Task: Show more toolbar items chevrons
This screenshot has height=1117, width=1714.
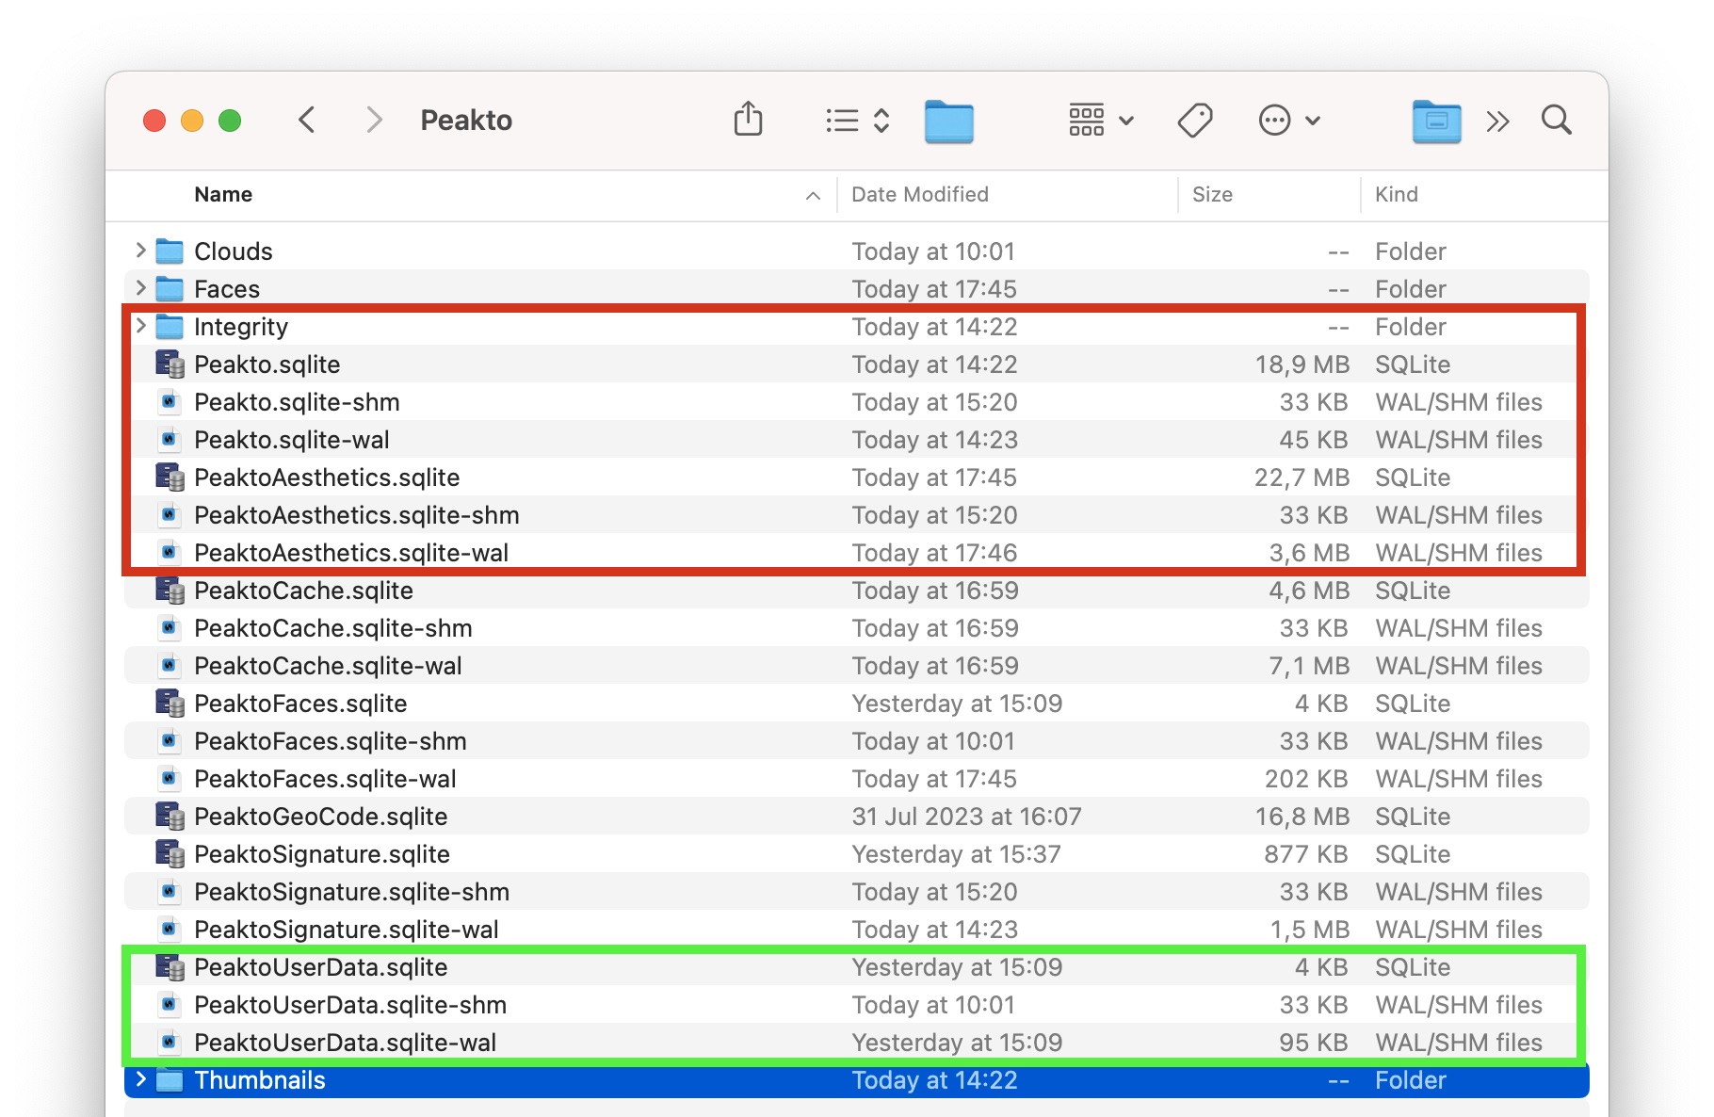Action: click(x=1498, y=121)
